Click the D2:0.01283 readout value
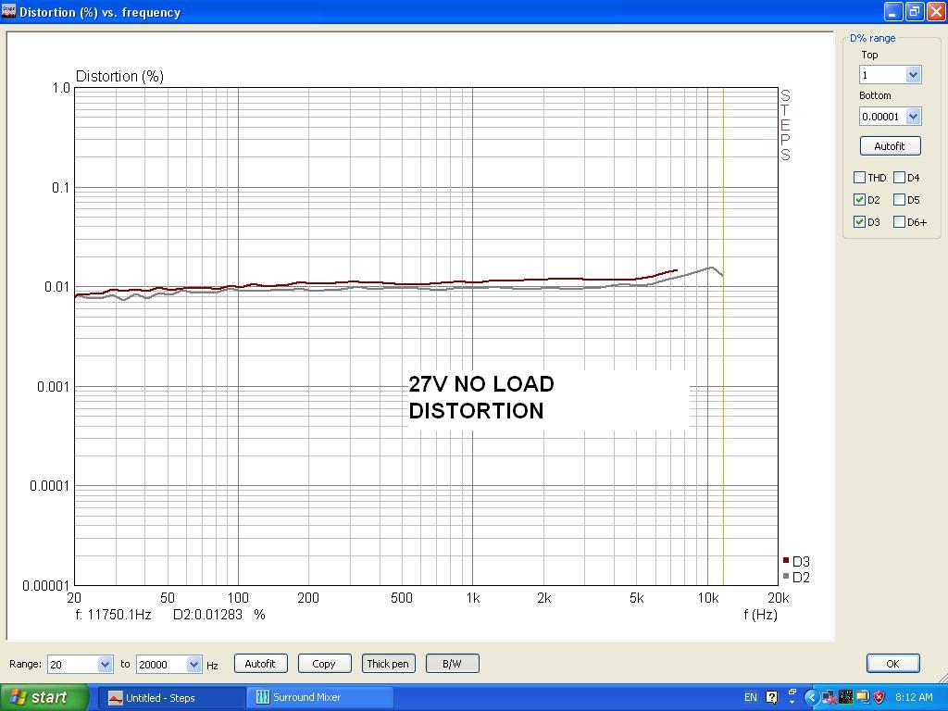This screenshot has width=948, height=711. [207, 615]
